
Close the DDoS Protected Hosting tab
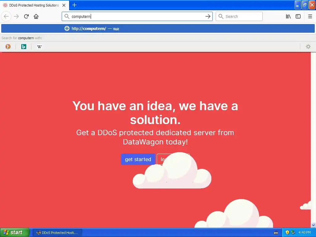coord(64,5)
